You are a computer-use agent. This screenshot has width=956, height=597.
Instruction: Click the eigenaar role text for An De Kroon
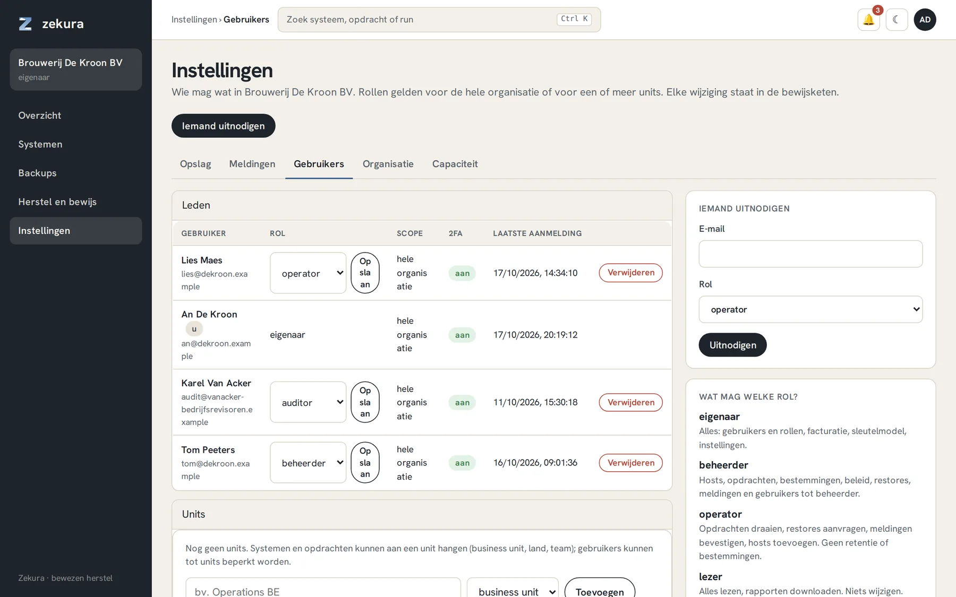[287, 335]
